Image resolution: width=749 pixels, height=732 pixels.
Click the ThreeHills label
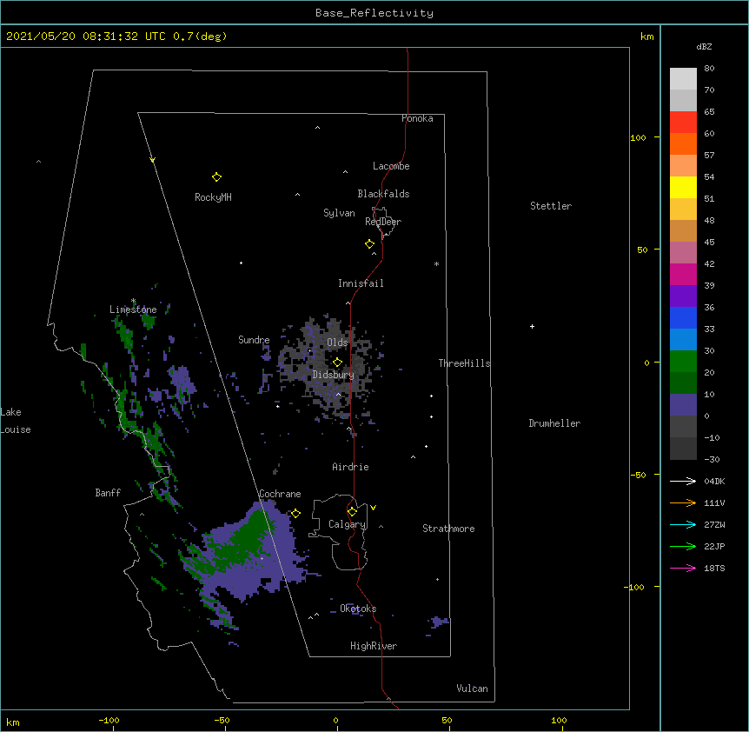click(x=464, y=363)
